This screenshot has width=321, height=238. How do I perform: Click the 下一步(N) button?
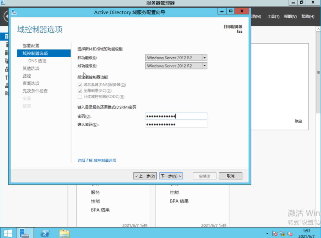[171, 176]
